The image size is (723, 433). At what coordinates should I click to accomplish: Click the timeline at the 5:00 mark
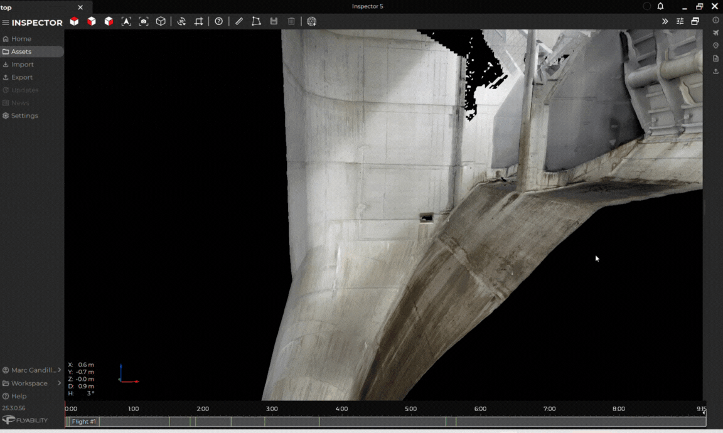point(411,421)
